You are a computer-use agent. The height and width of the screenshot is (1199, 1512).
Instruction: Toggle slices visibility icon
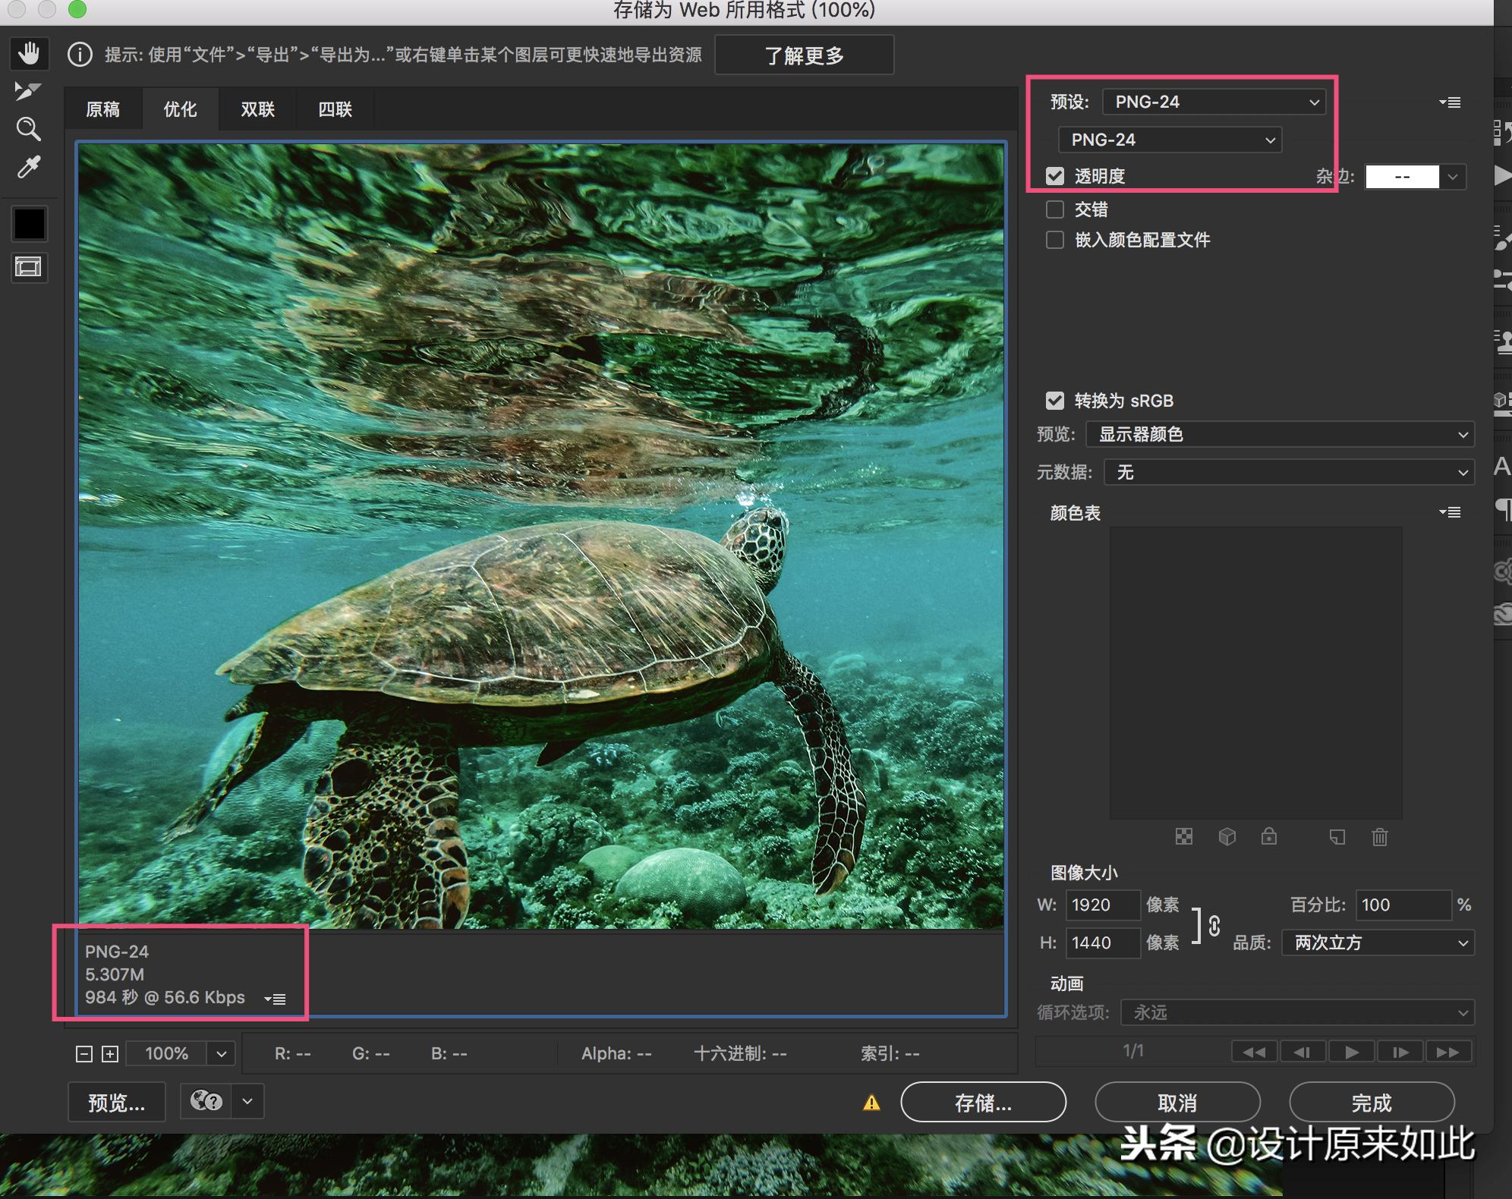pyautogui.click(x=29, y=267)
